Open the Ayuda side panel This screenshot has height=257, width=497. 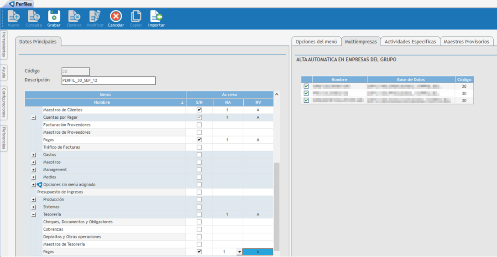4,73
